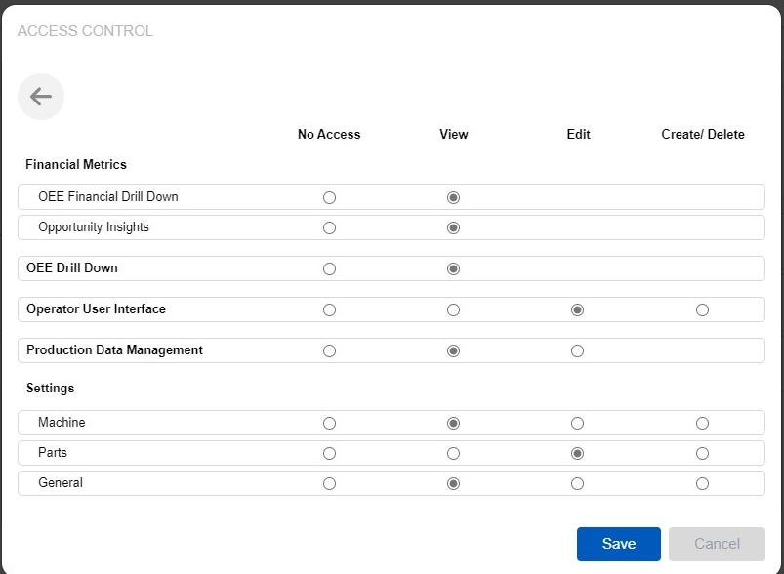Select No Access for Opportunity Insights
This screenshot has height=574, width=784.
pos(329,226)
